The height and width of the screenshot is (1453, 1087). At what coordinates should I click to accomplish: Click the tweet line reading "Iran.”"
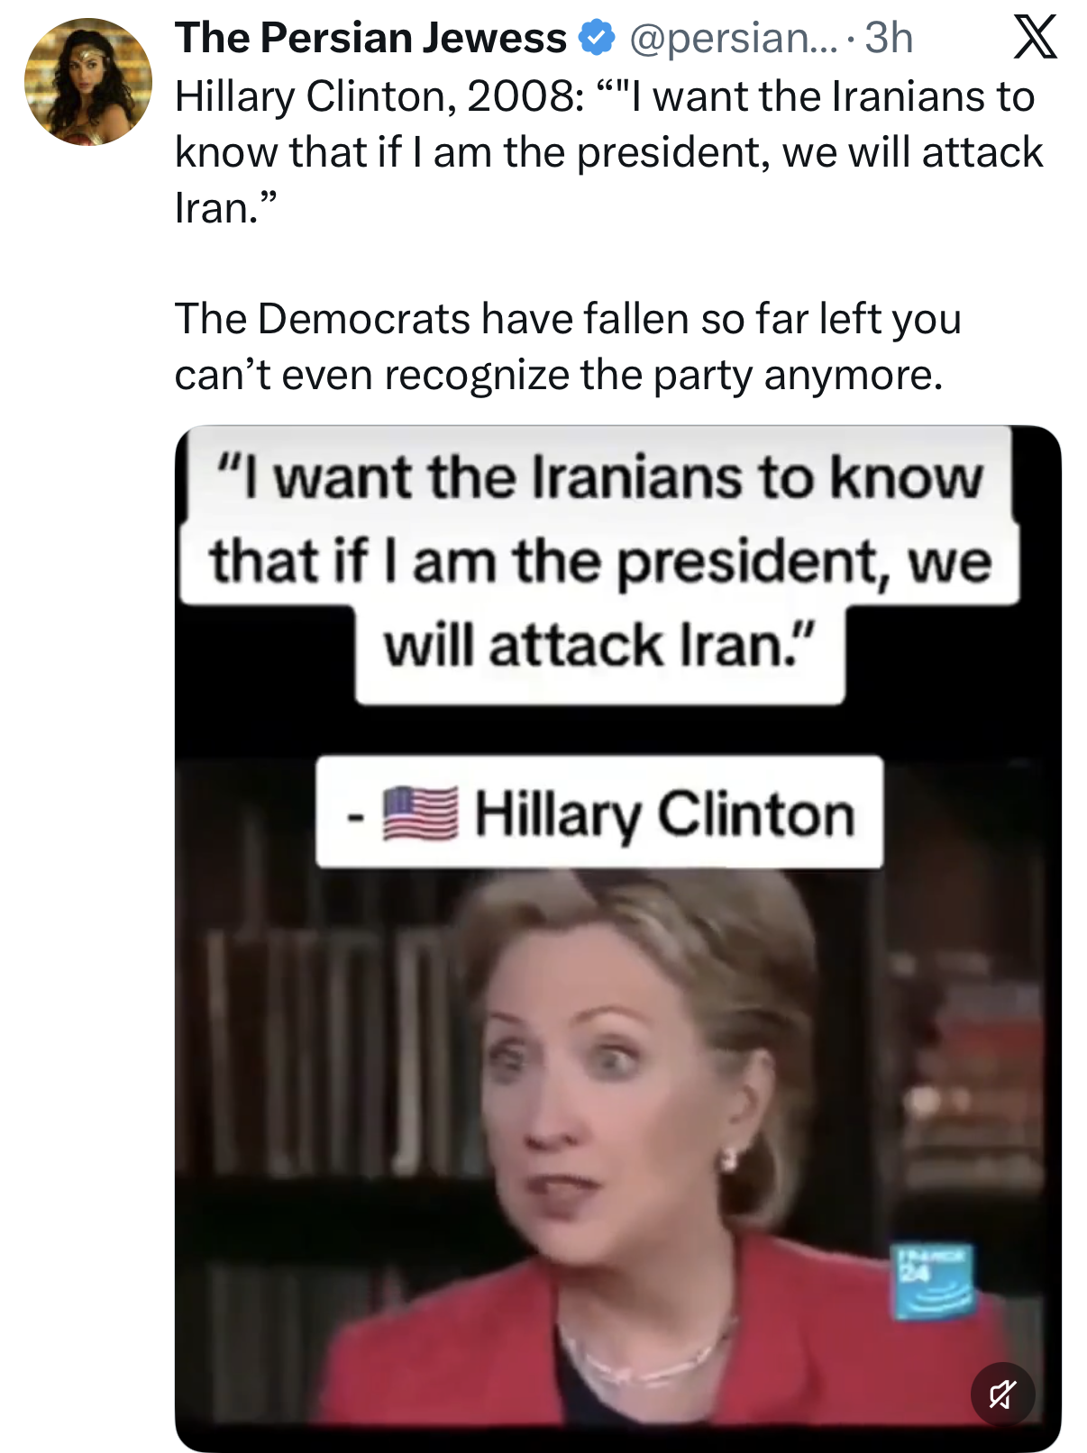tap(221, 208)
